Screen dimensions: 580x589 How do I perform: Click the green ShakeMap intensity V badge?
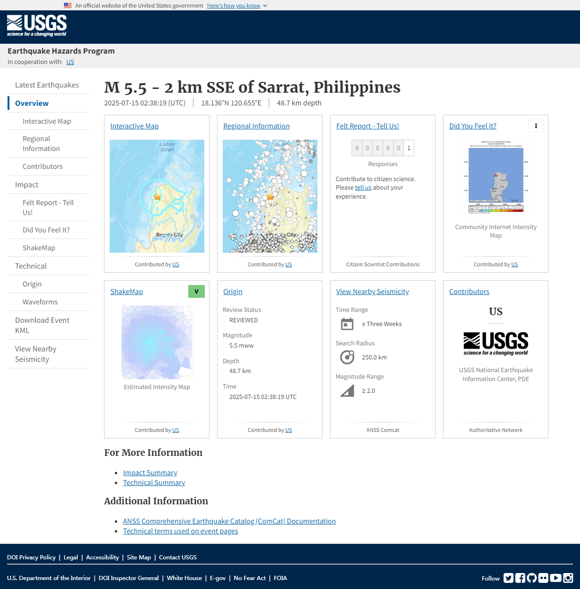(196, 292)
